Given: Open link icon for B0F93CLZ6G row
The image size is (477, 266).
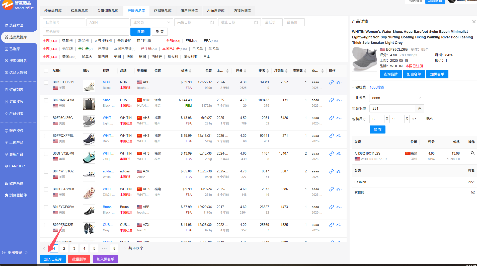Looking at the screenshot, I should pyautogui.click(x=331, y=118).
